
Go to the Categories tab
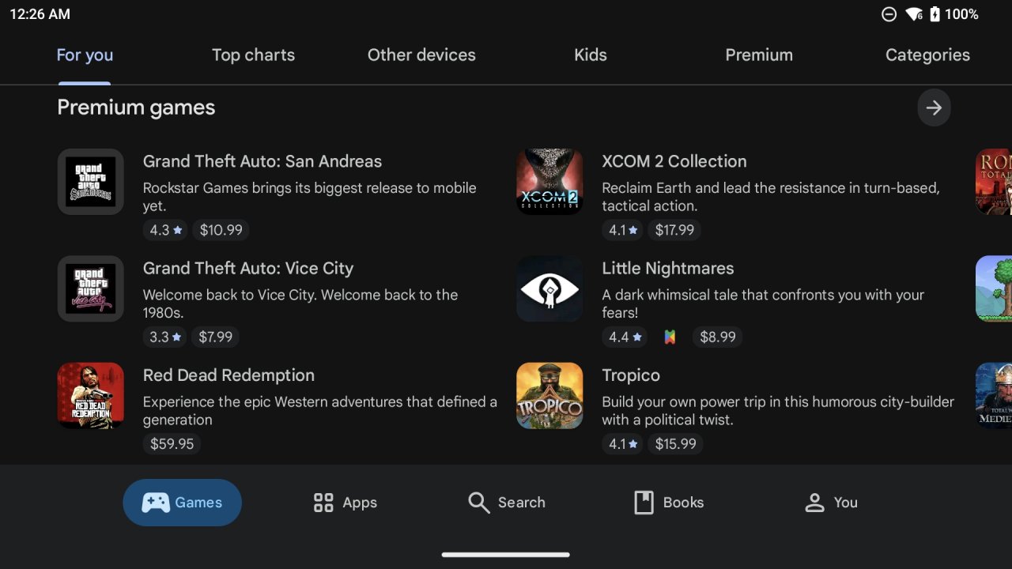click(927, 55)
